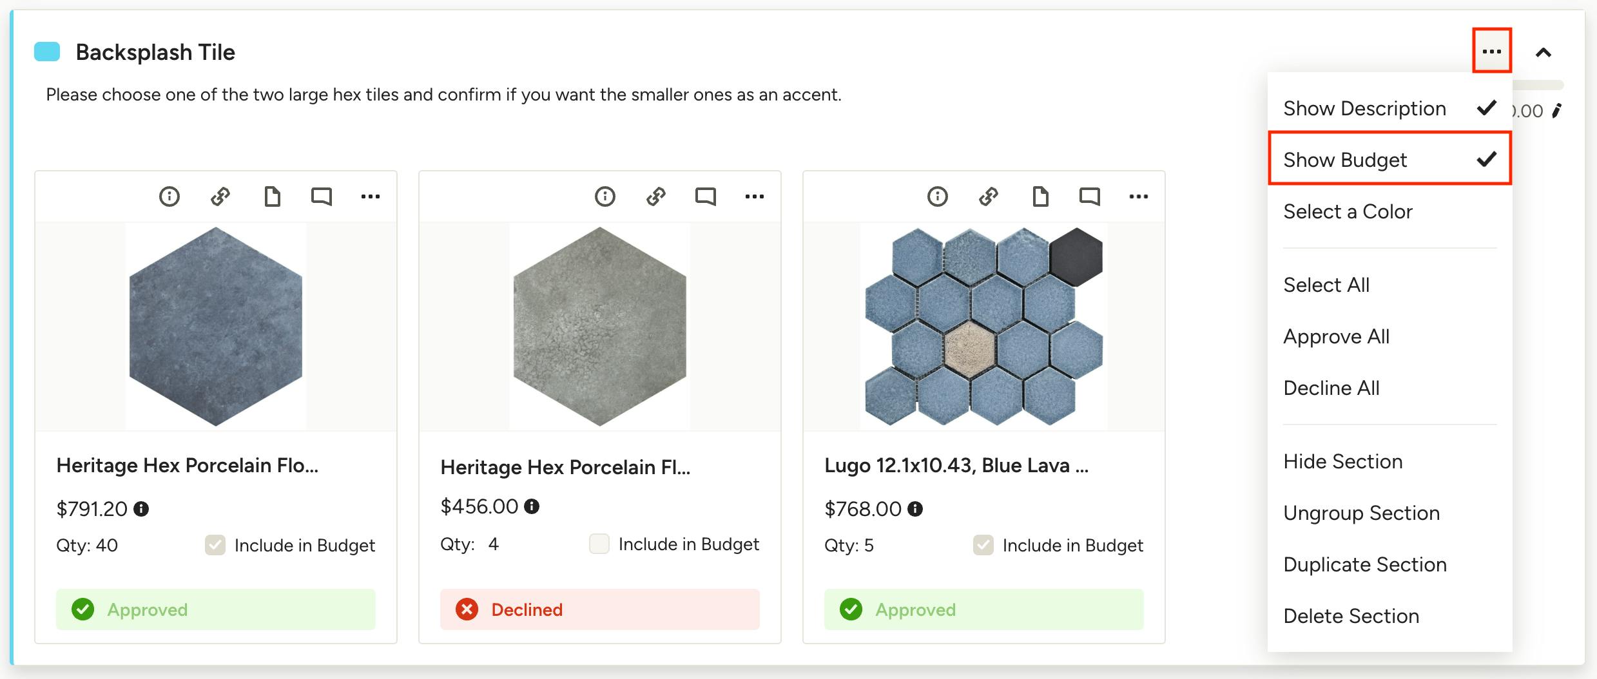Screen dimensions: 1597x679
Task: Open the more options menu on the Lugo card
Action: [1138, 196]
